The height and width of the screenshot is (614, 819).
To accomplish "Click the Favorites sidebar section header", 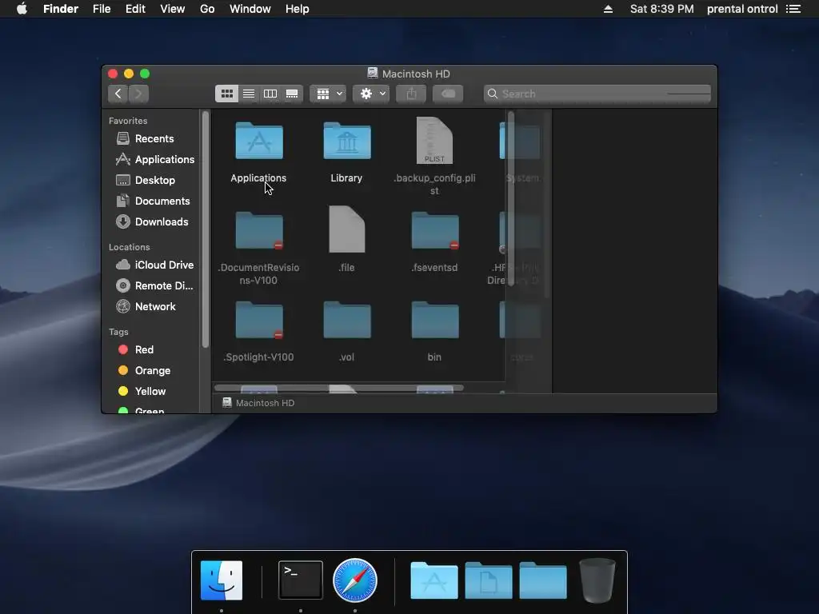I will (x=128, y=121).
